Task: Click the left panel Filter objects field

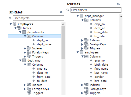Action: point(39,18)
